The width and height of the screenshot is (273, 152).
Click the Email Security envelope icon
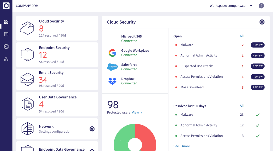tap(27, 79)
